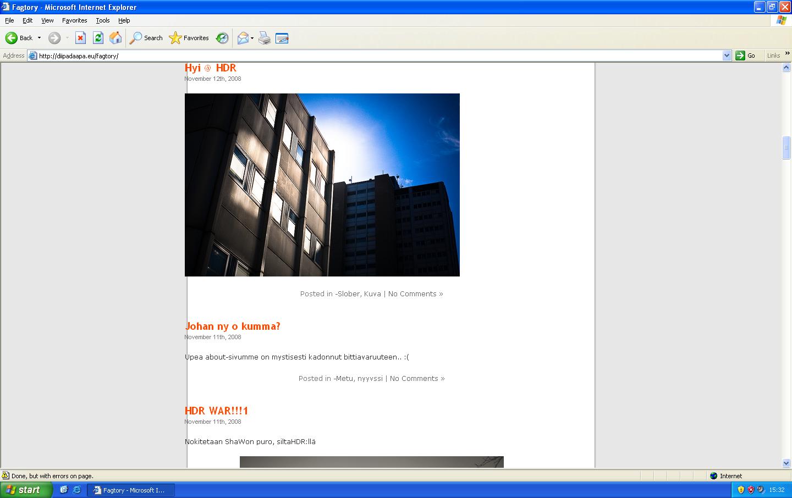
Task: Open the 'Johan ny o kumma?' post title
Action: coord(233,327)
